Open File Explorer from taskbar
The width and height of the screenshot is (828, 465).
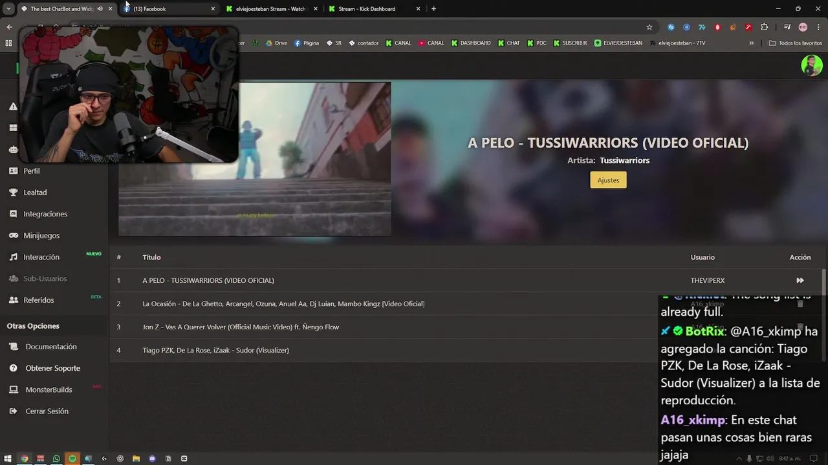click(x=136, y=459)
